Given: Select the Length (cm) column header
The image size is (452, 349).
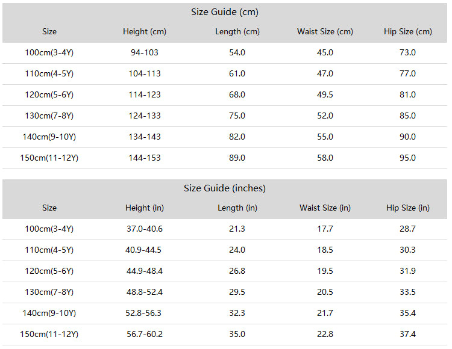Looking at the screenshot, I should (237, 32).
